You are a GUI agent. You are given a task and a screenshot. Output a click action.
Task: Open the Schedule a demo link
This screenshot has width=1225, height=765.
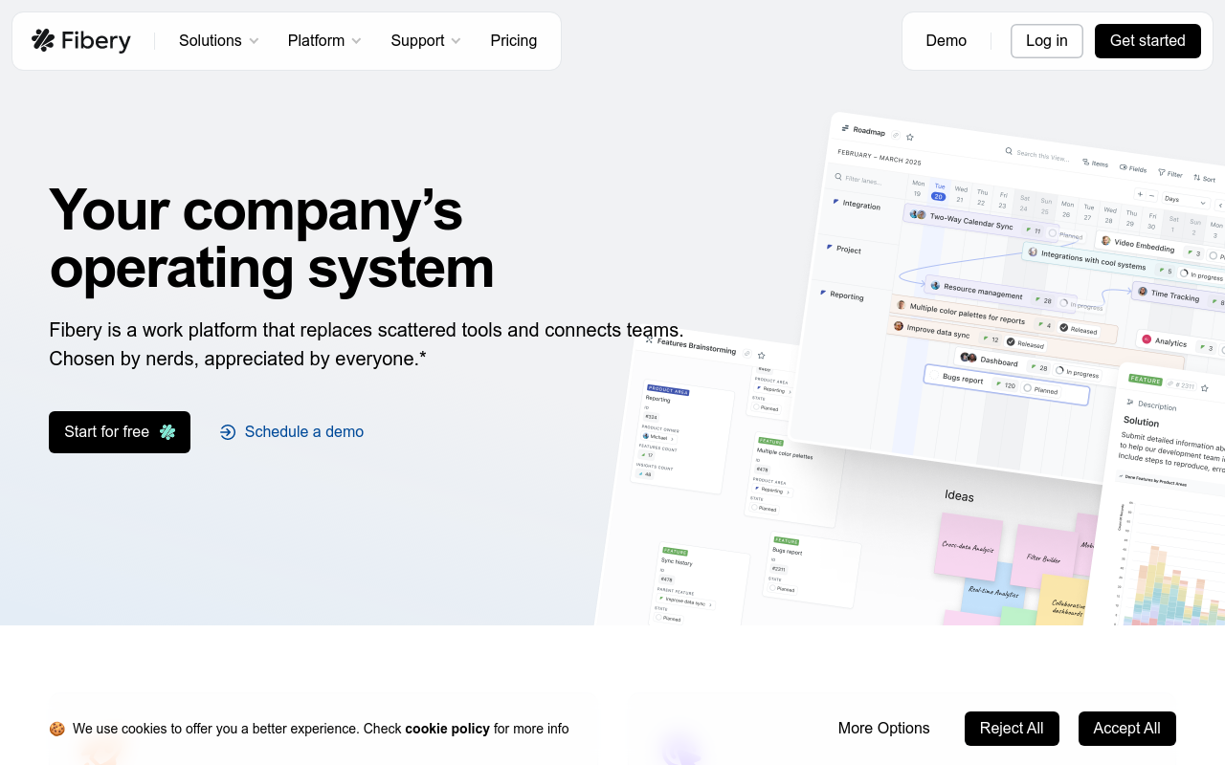click(x=292, y=432)
